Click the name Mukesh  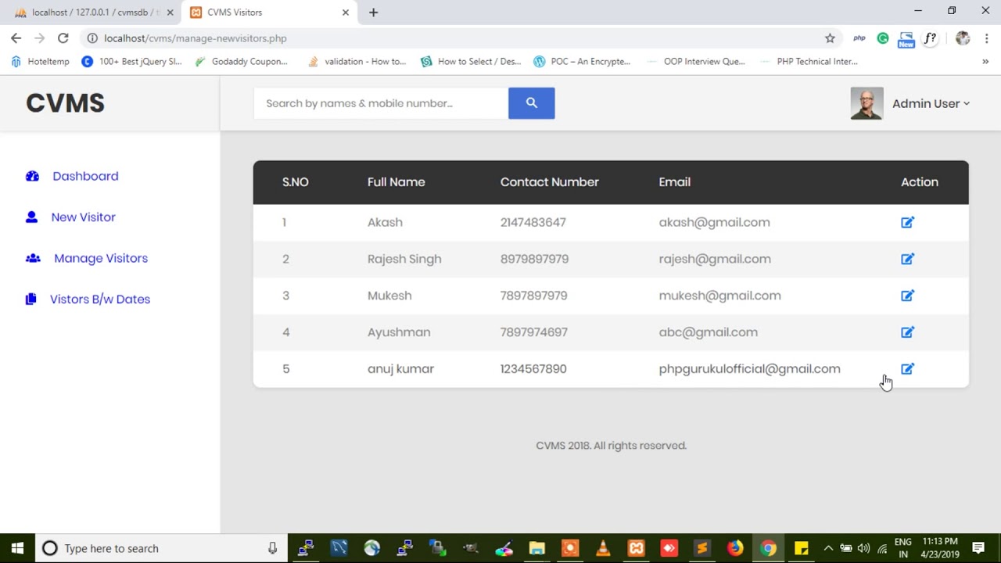coord(389,296)
